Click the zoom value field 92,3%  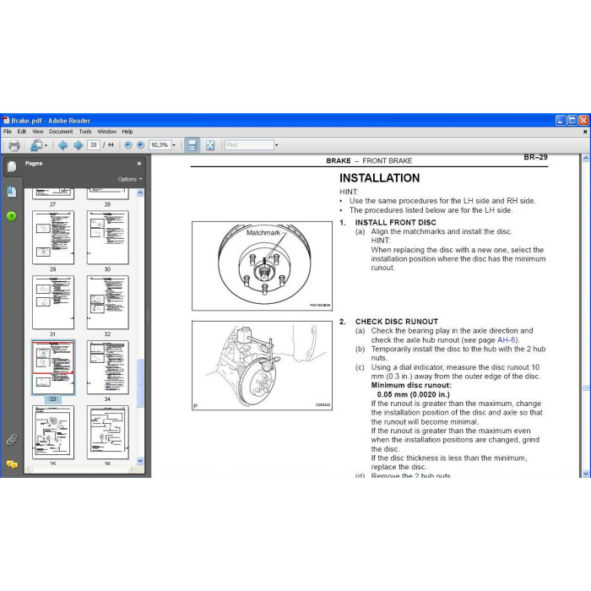pos(160,145)
